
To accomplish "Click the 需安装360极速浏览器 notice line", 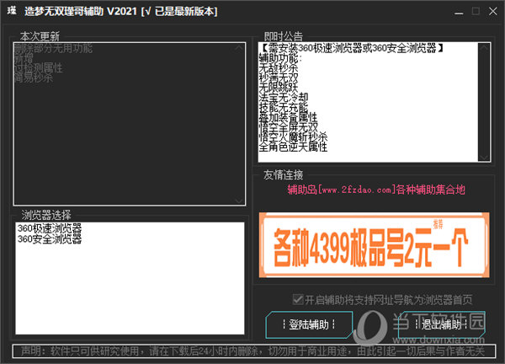I will 353,48.
